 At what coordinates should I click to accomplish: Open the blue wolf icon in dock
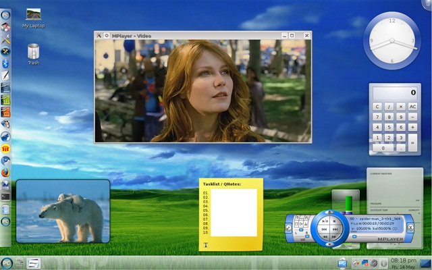coord(5,136)
